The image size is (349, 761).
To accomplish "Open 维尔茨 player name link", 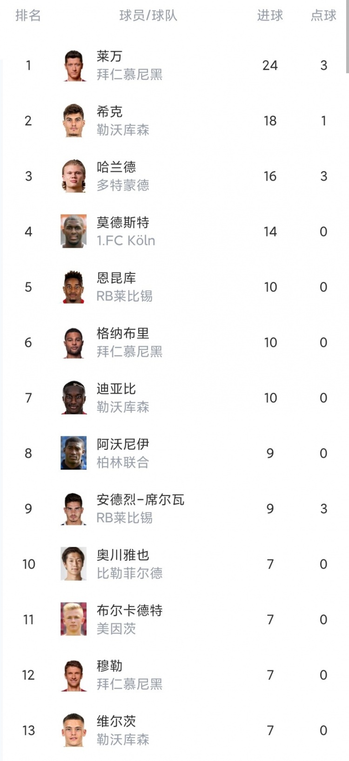I will pyautogui.click(x=116, y=721).
